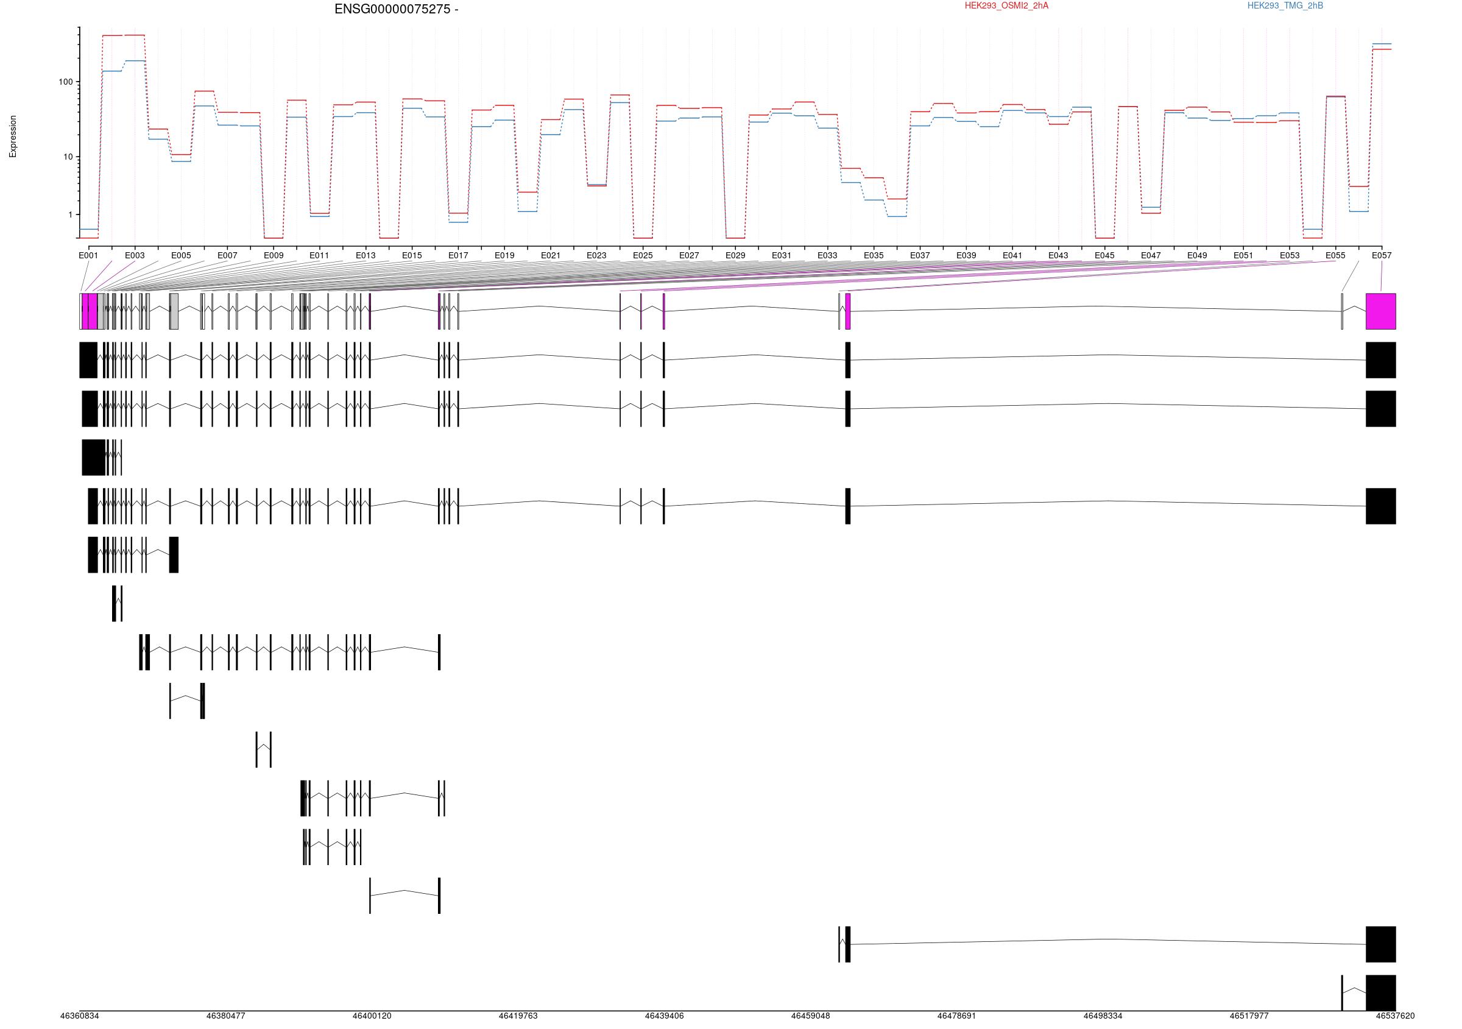Click exon label E043
1462x1029 pixels.
pyautogui.click(x=1058, y=255)
